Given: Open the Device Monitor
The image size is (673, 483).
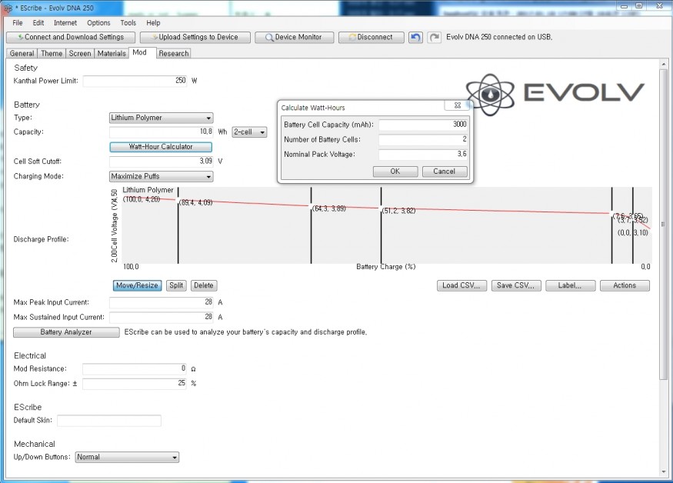Looking at the screenshot, I should 294,38.
